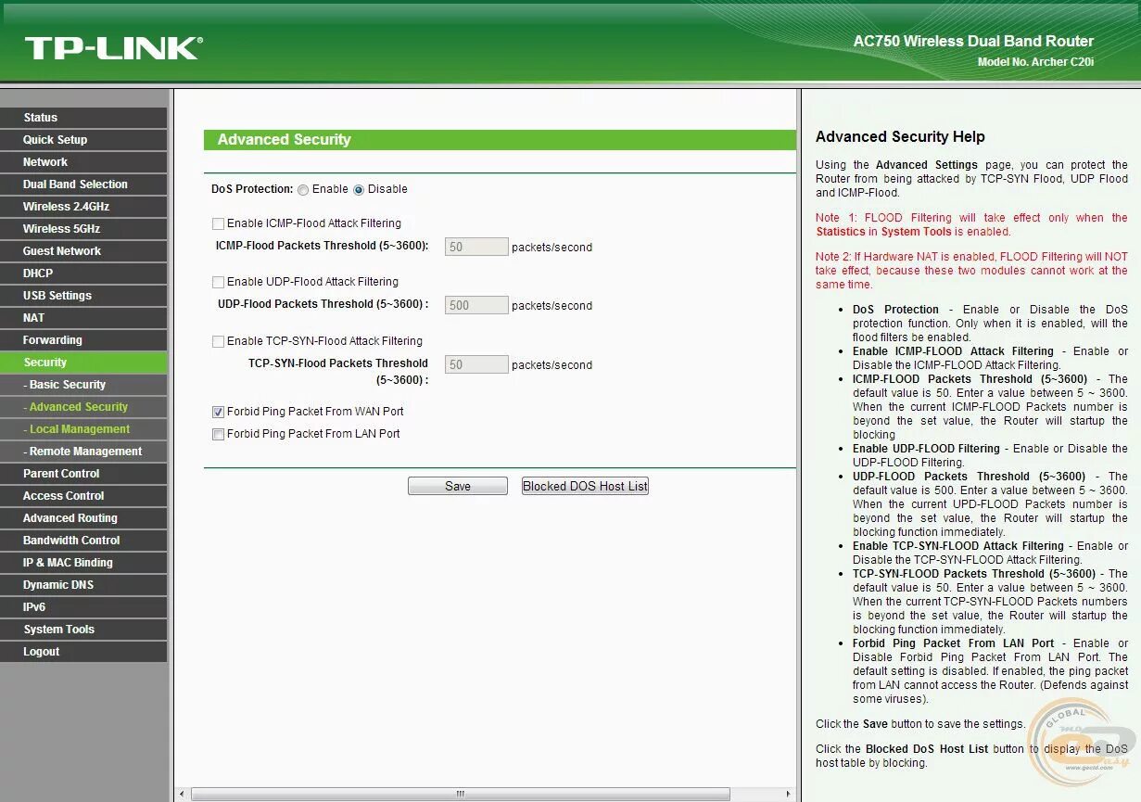Check Enable UDP-Flood Attack Filtering
This screenshot has height=802, width=1141.
pos(219,282)
